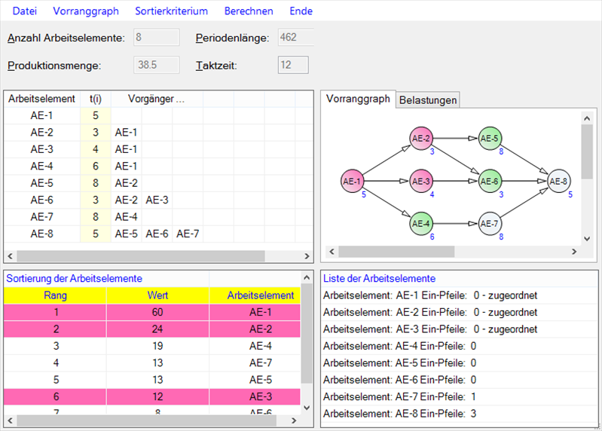Viewport: 602px width, 431px height.
Task: Click the Anzahl Arbeitselemente input field
Action: (156, 38)
